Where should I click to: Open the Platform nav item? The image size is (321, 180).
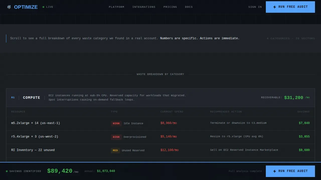[117, 7]
